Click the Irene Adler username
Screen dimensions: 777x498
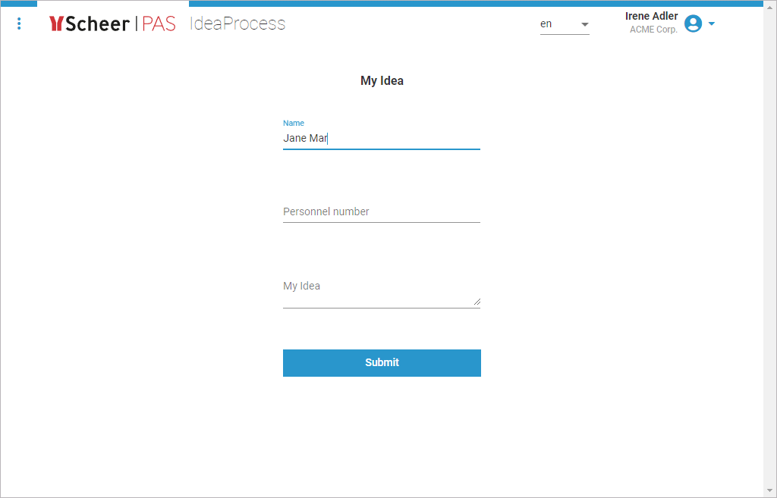[x=651, y=16]
